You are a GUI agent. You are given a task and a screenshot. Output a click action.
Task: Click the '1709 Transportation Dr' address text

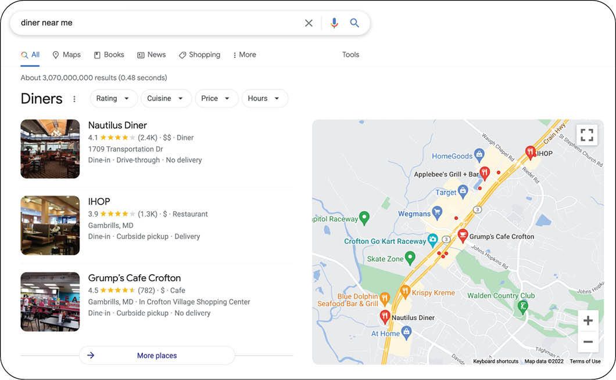(126, 149)
